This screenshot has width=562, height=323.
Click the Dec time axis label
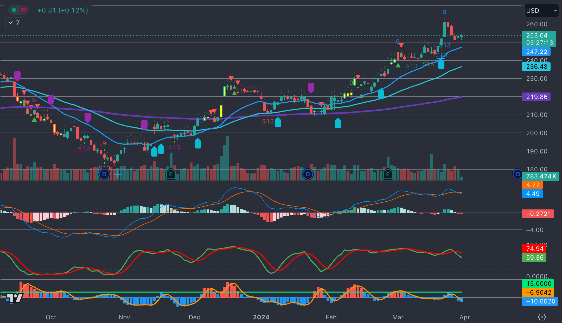(194, 317)
